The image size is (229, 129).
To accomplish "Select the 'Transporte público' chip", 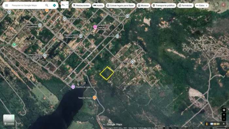I will [164, 6].
